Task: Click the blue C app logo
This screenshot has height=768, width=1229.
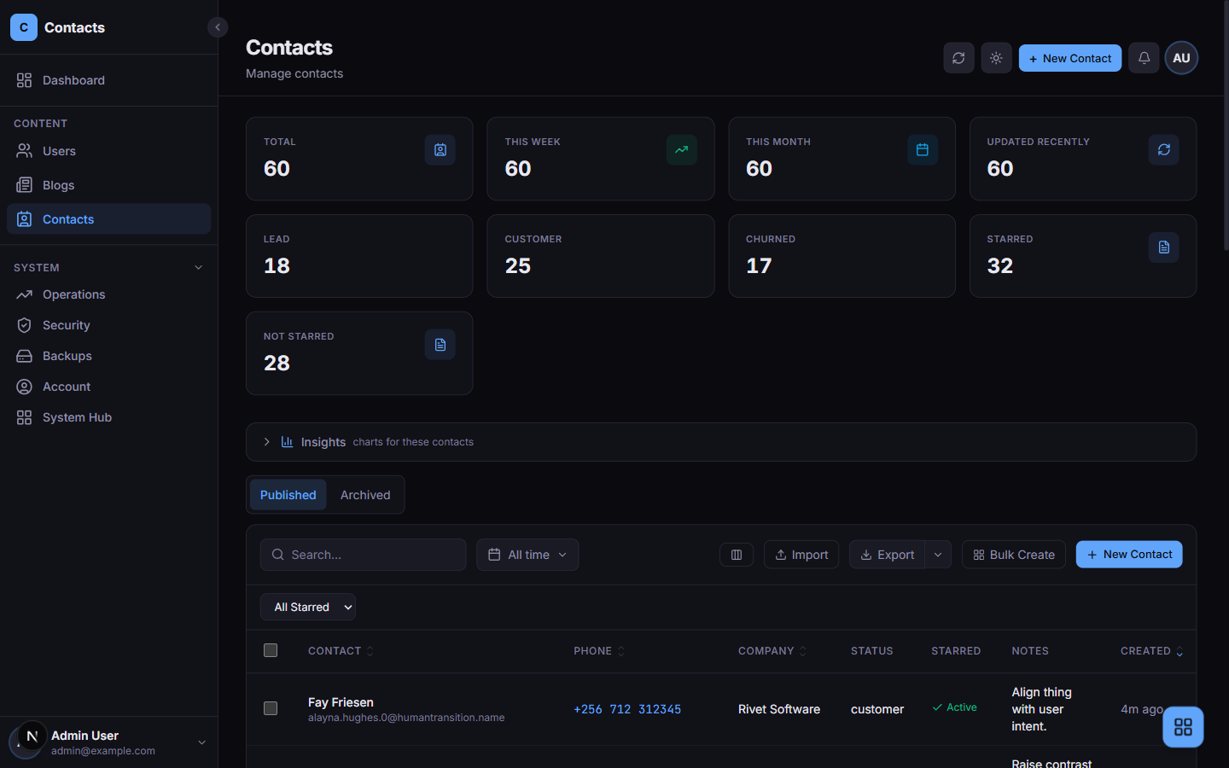Action: click(x=24, y=27)
